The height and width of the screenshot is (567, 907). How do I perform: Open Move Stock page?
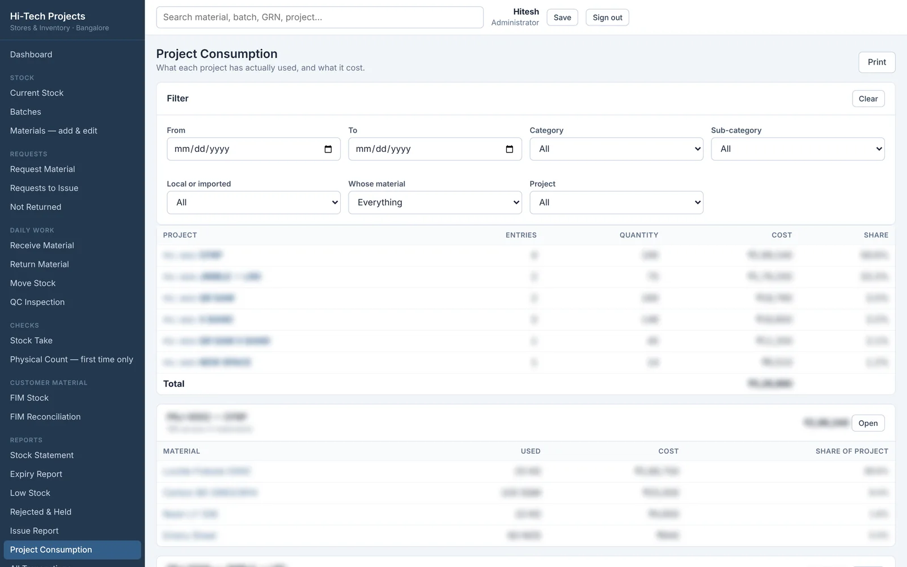72,283
